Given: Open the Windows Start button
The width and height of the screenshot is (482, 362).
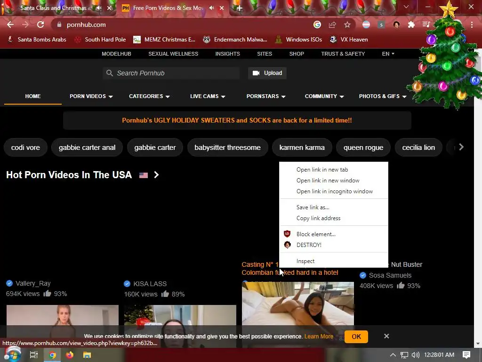Looking at the screenshot, I should [x=12, y=354].
